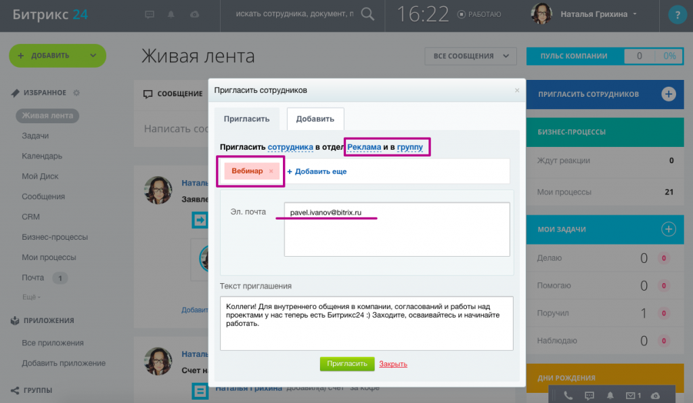Click the cloud upload icon in header
This screenshot has height=403, width=693.
pos(195,14)
